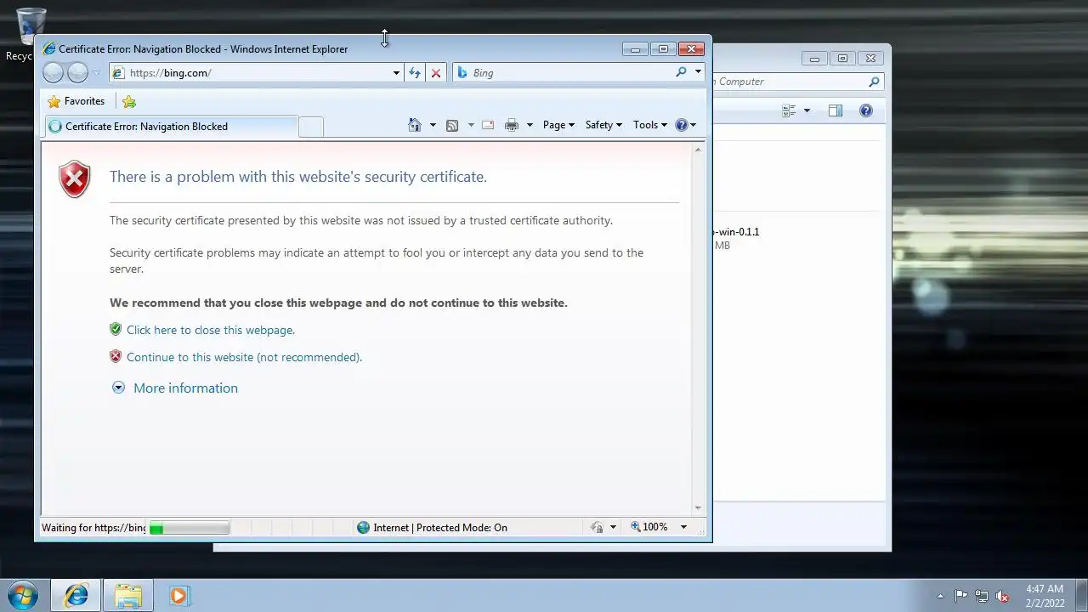Go to the Home page icon
This screenshot has width=1088, height=612.
415,125
